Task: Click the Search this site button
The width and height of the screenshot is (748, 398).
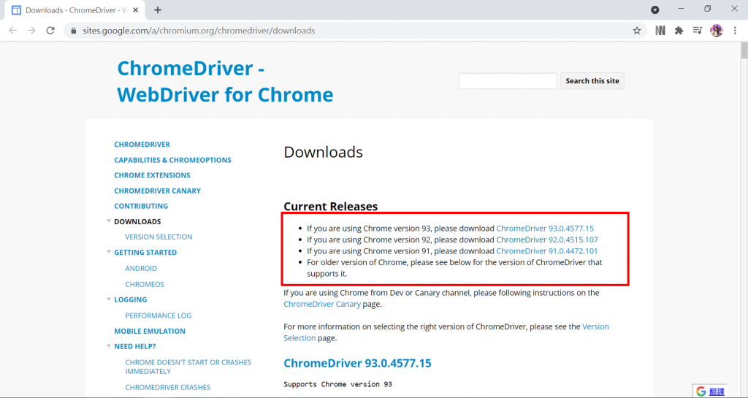Action: [592, 81]
